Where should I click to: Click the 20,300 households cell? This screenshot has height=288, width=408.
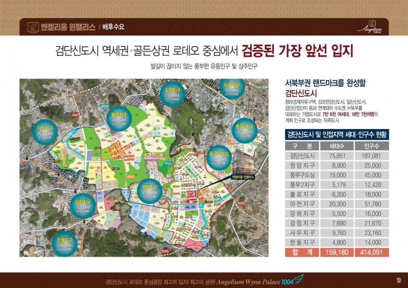[x=337, y=204]
